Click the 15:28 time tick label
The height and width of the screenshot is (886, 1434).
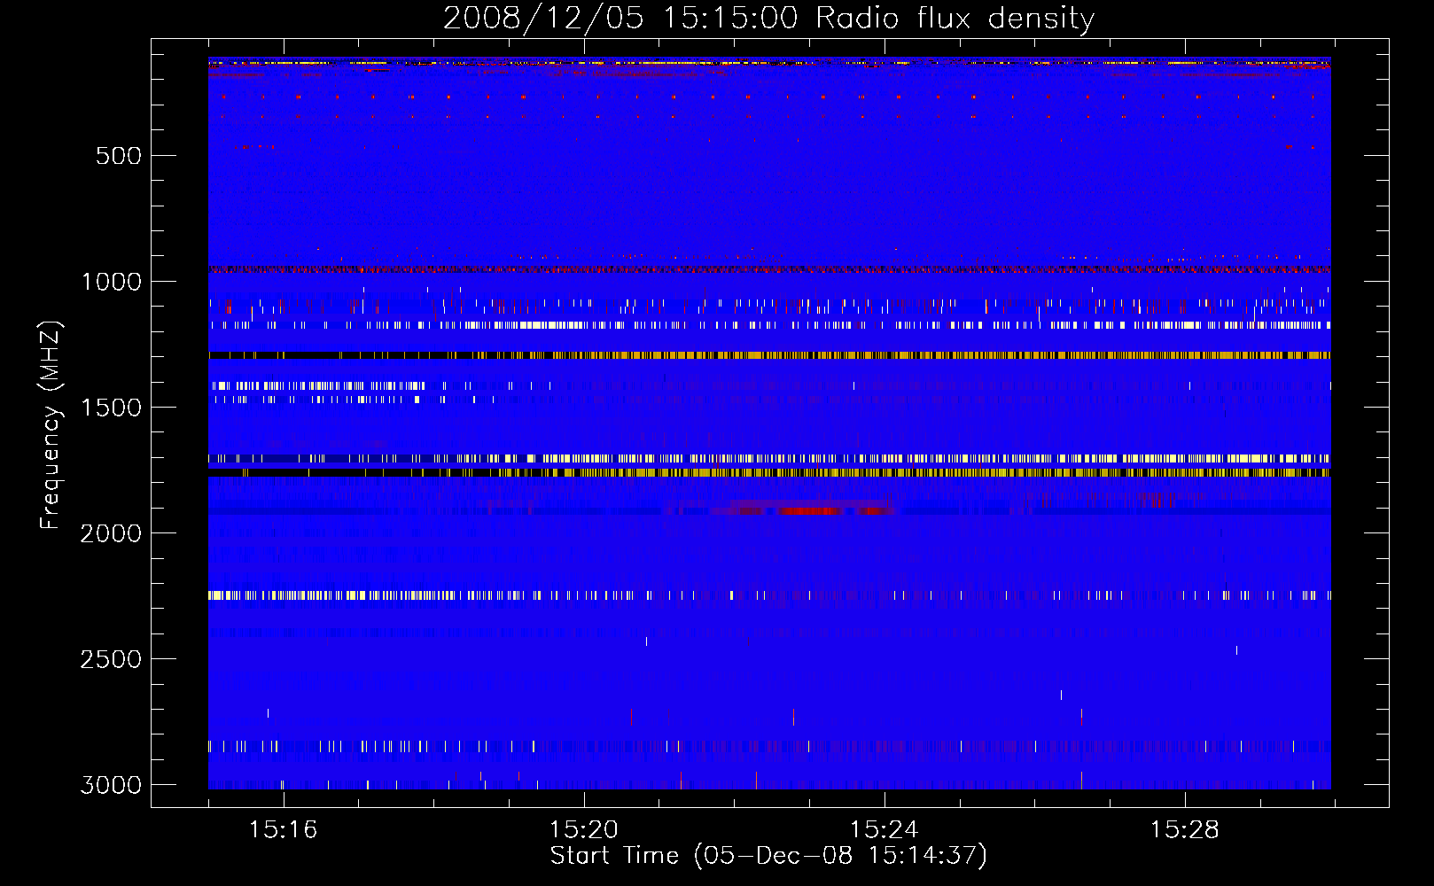(1184, 830)
